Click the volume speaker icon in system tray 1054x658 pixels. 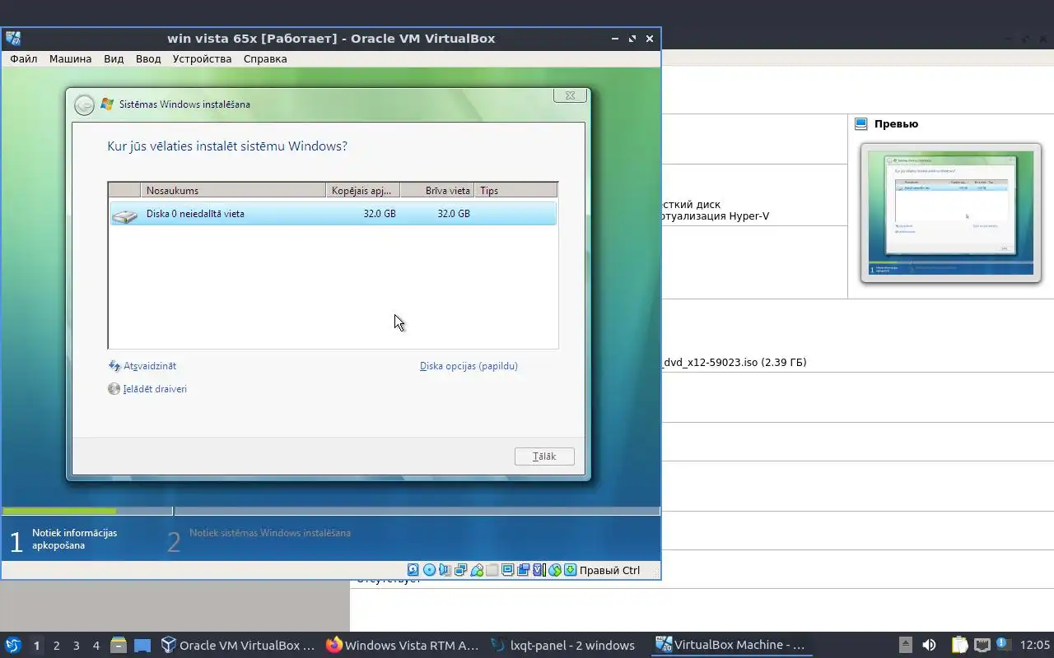click(x=929, y=645)
